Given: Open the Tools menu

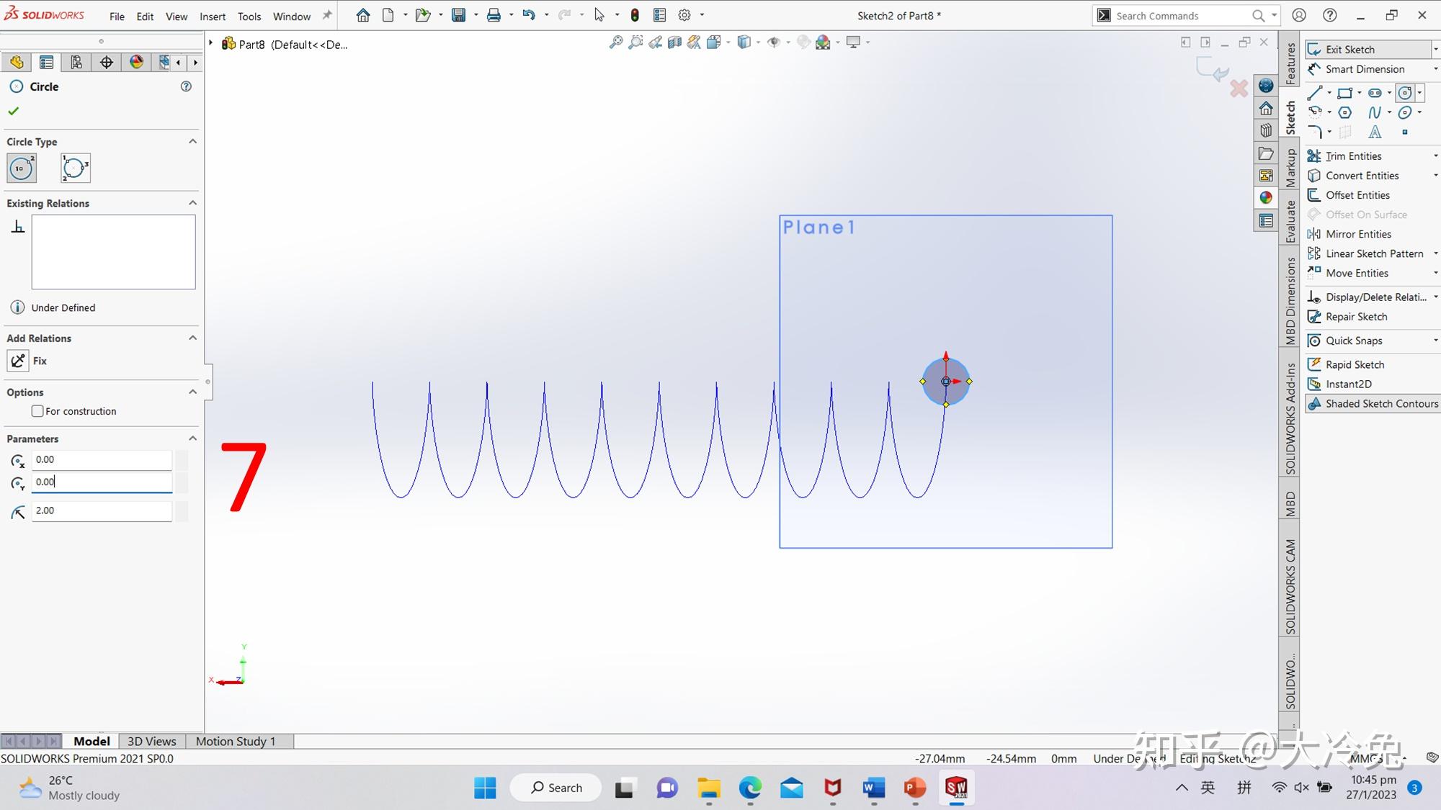Looking at the screenshot, I should (249, 16).
